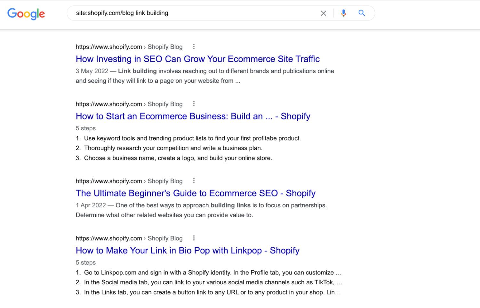This screenshot has height=308, width=480.
Task: Open 'Ultimate Beginner's Guide to Ecommerce SEO' link
Action: click(x=195, y=193)
